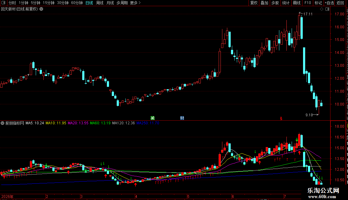Toggle the left sidebar panel icon
Screen dimensions: 348x200
pos(3,3)
